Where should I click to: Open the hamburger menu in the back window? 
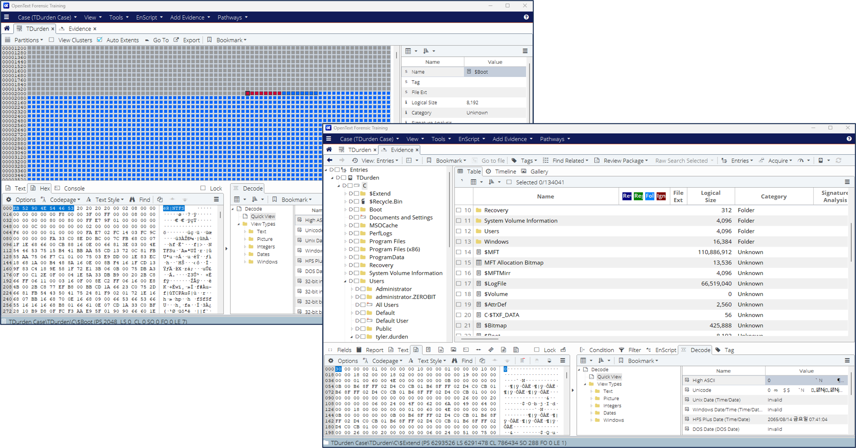tap(6, 17)
